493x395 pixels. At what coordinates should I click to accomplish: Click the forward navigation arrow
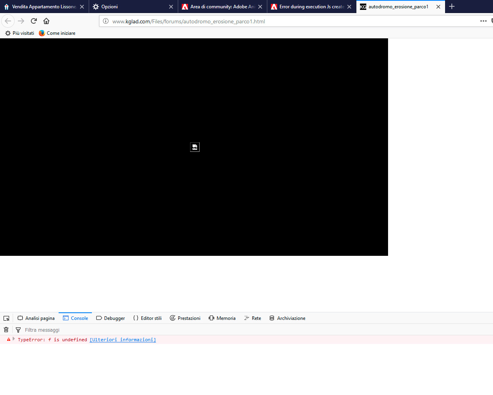point(20,21)
